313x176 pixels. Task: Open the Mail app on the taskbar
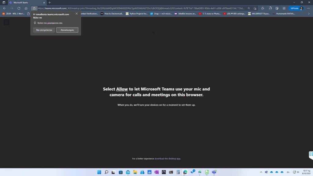128,172
